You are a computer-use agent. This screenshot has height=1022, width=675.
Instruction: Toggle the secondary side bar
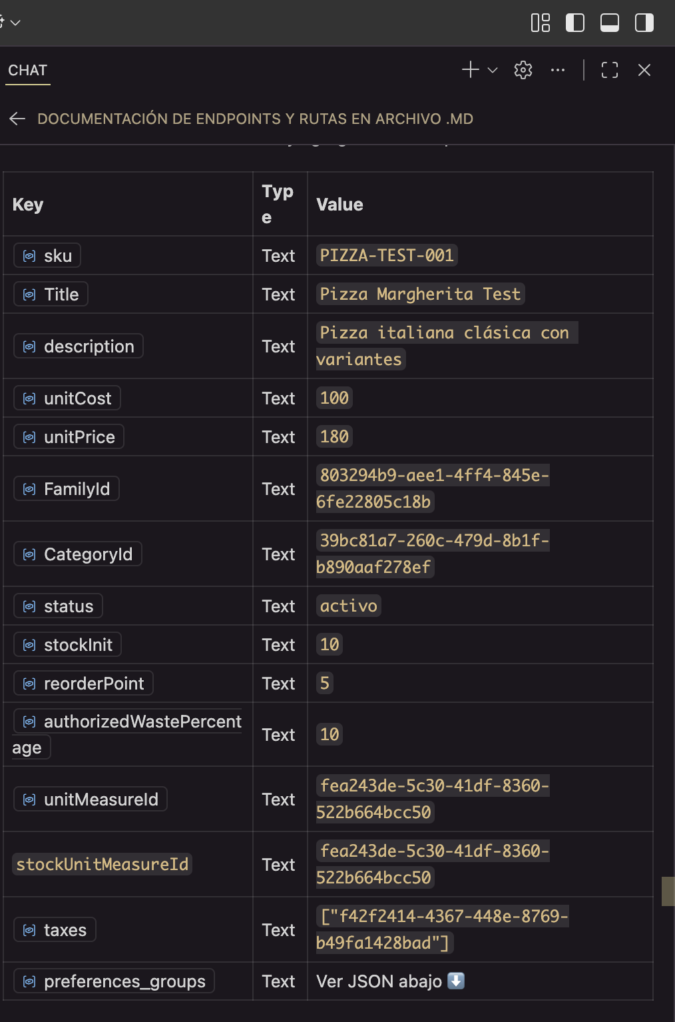644,23
